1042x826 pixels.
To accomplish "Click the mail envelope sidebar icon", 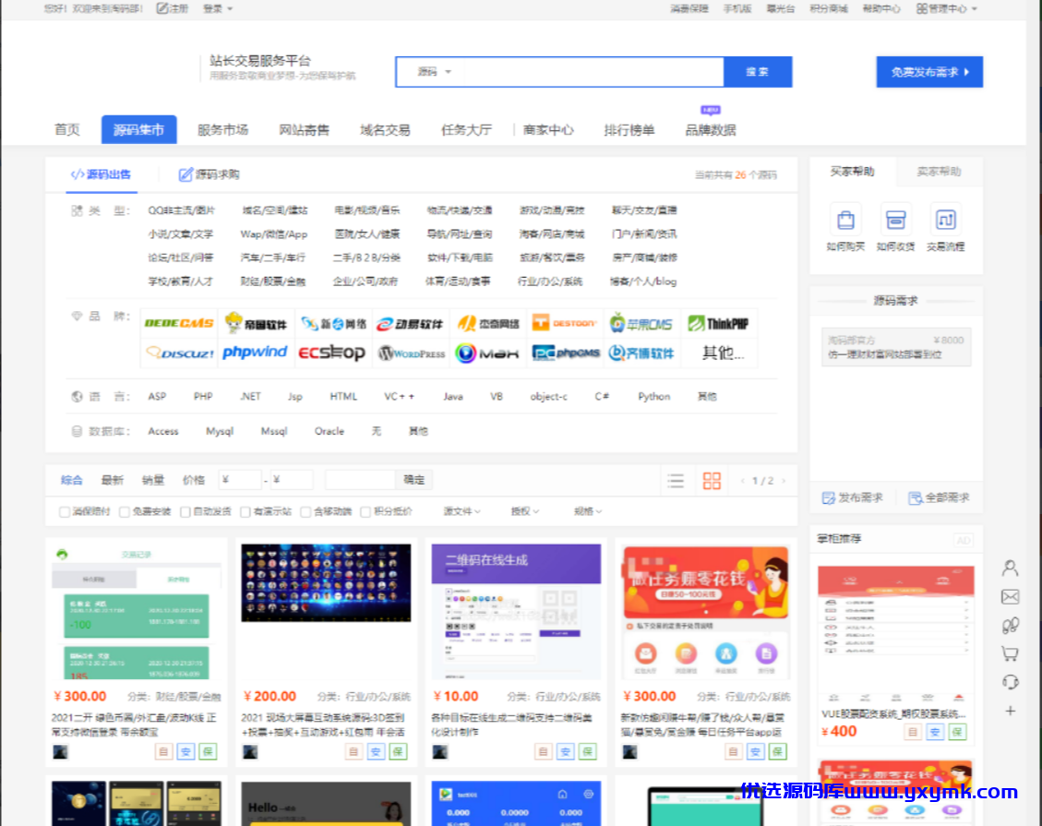I will (x=1010, y=597).
